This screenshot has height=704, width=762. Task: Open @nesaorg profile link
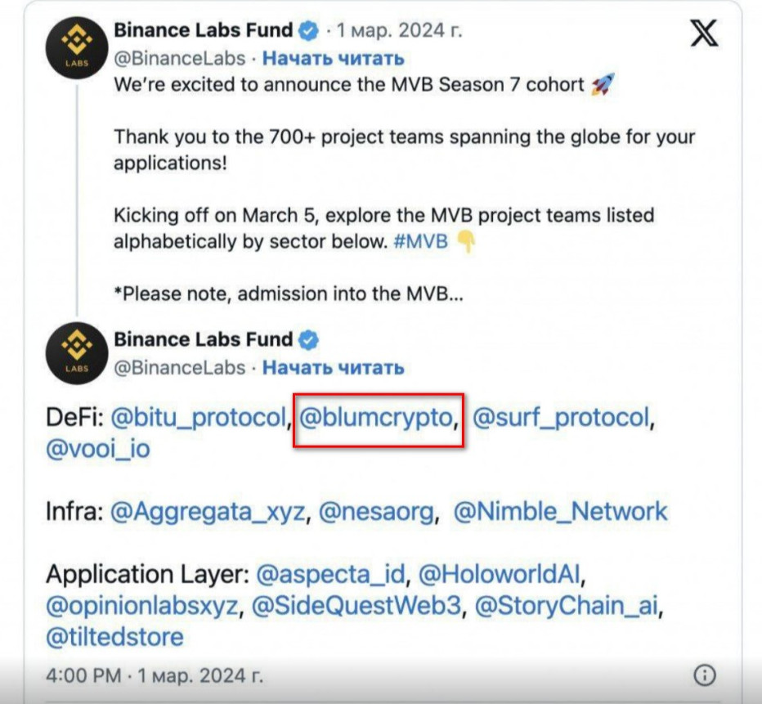(376, 512)
